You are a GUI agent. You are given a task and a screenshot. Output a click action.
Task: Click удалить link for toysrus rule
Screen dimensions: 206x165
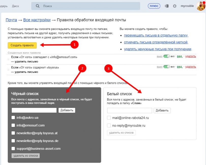click(190, 67)
